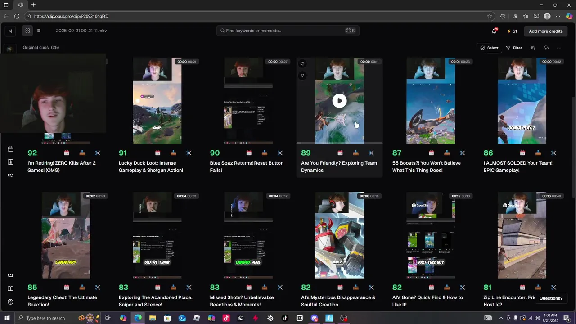Like the '89' clip with the heart icon

click(302, 63)
